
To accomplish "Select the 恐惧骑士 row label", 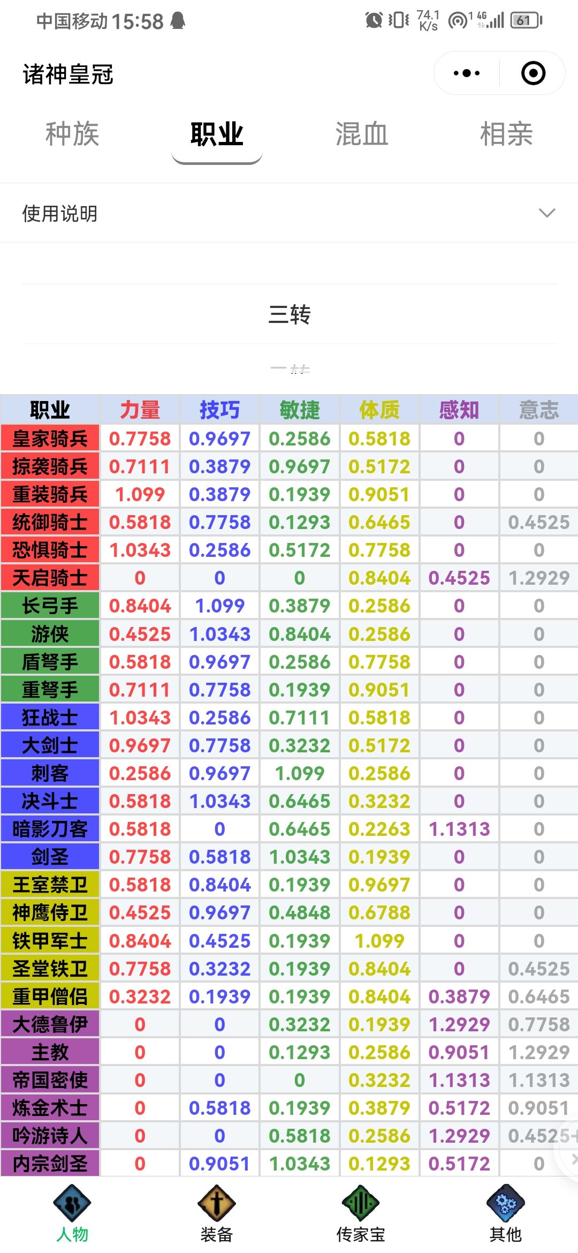I will click(x=50, y=550).
